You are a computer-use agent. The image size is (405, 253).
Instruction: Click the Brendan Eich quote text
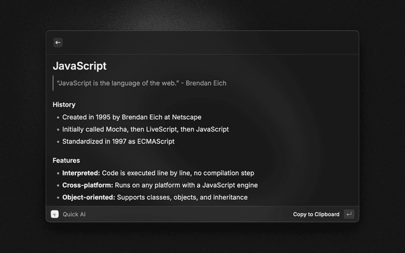point(141,83)
